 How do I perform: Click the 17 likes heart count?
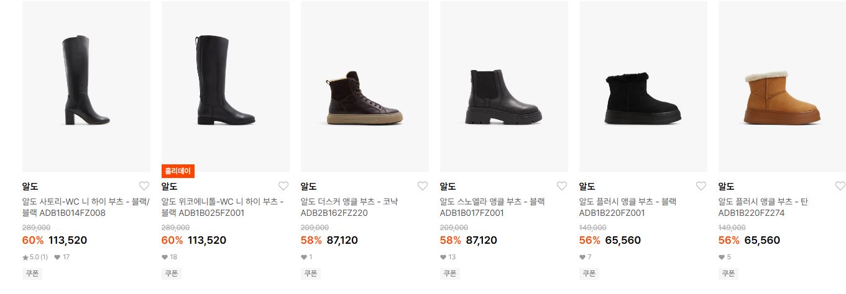pyautogui.click(x=62, y=257)
